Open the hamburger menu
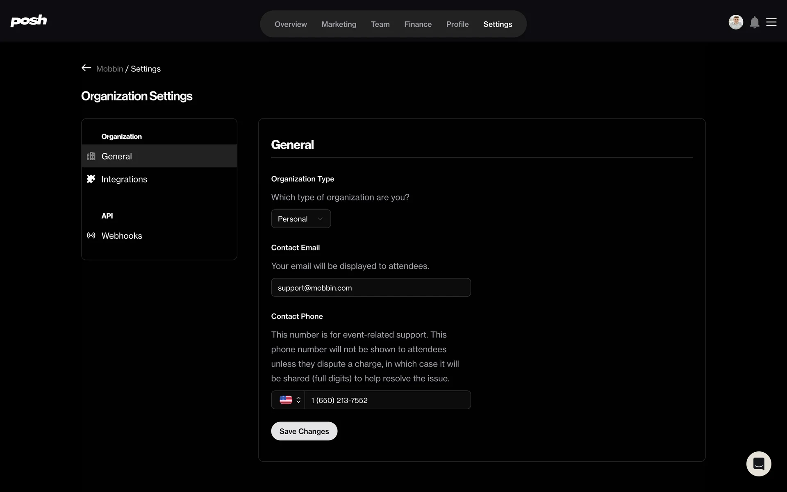This screenshot has height=492, width=787. click(771, 22)
